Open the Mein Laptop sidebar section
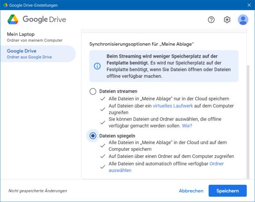 pyautogui.click(x=38, y=37)
